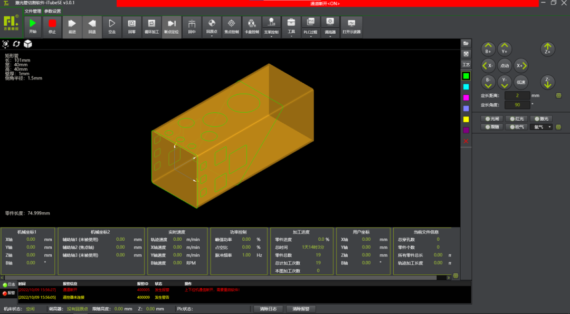Click 打开示波器 oscilloscope icon
570x314 pixels.
pos(351,26)
